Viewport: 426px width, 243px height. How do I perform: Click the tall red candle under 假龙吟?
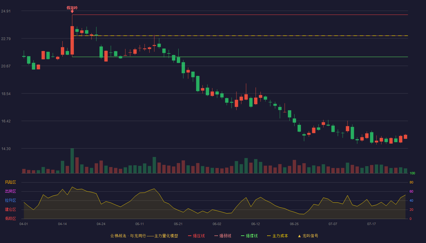(x=72, y=40)
